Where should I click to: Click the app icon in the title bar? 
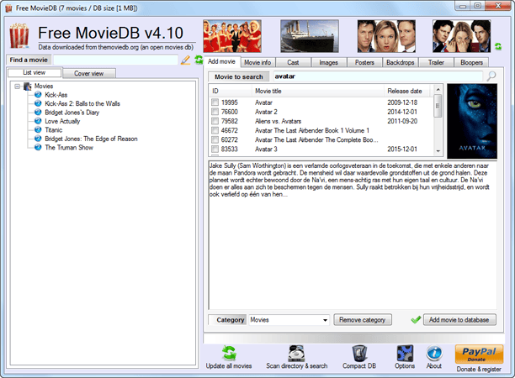8,8
